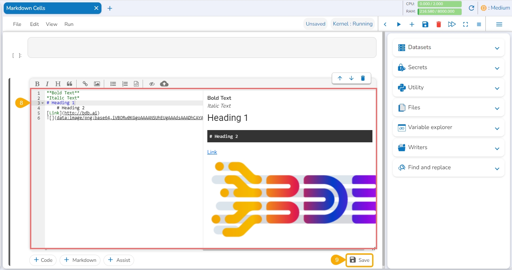The image size is (512, 270).
Task: Insert a hyperlink using chain icon
Action: pyautogui.click(x=85, y=84)
